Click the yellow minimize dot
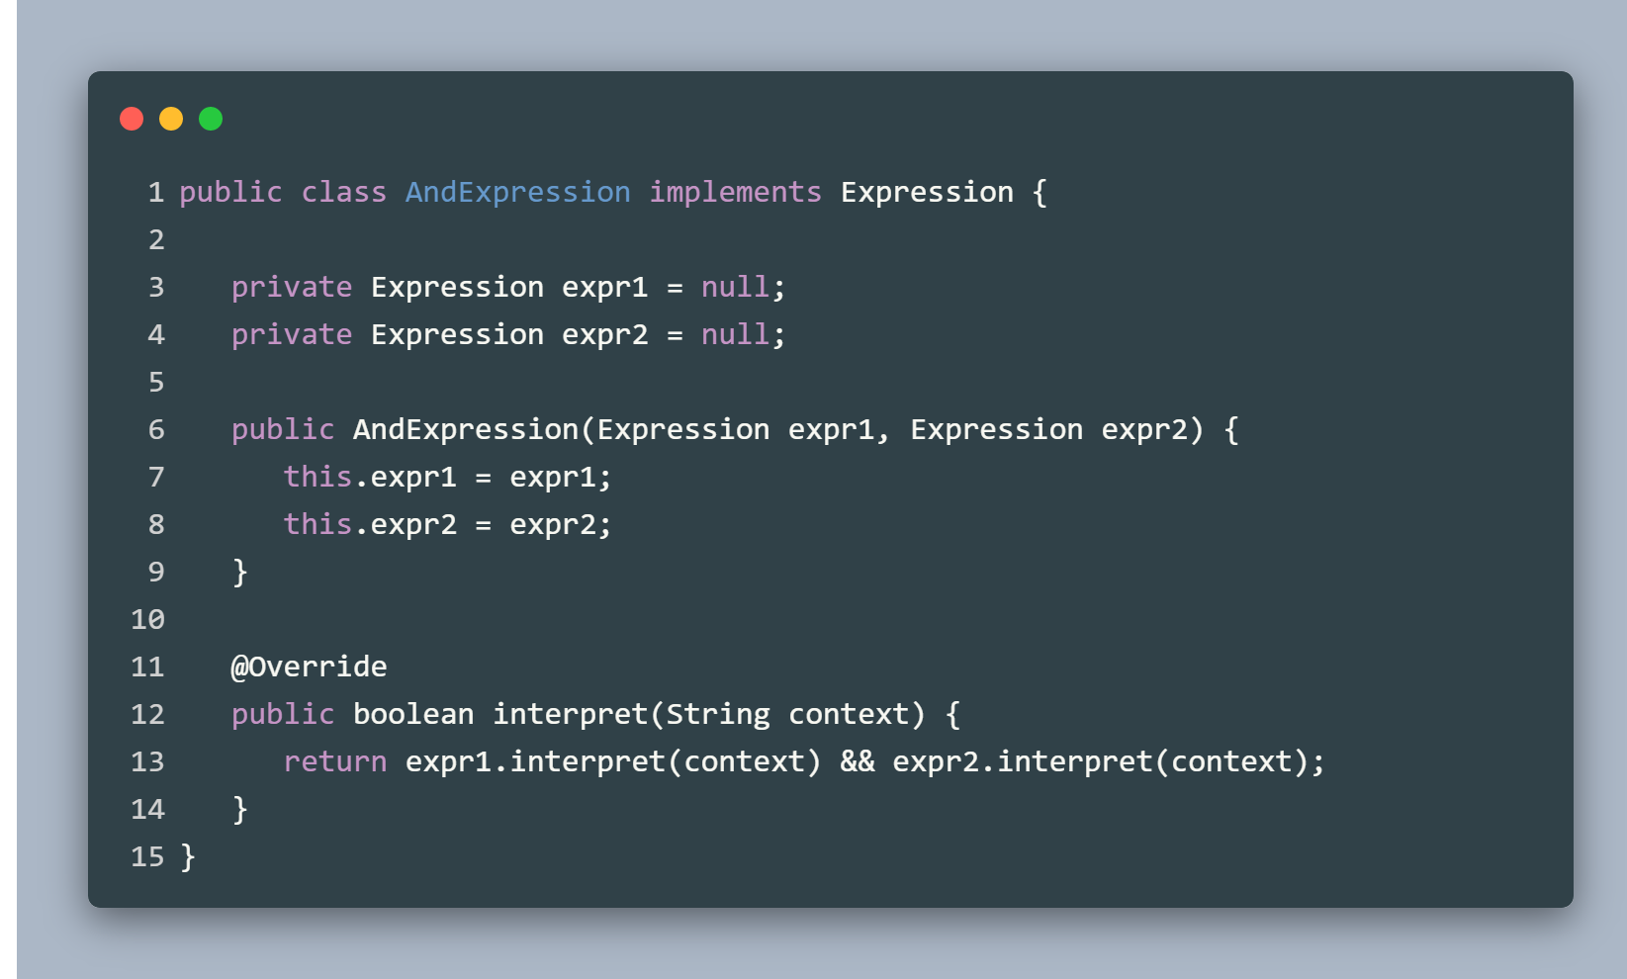The image size is (1627, 979). coord(171,119)
